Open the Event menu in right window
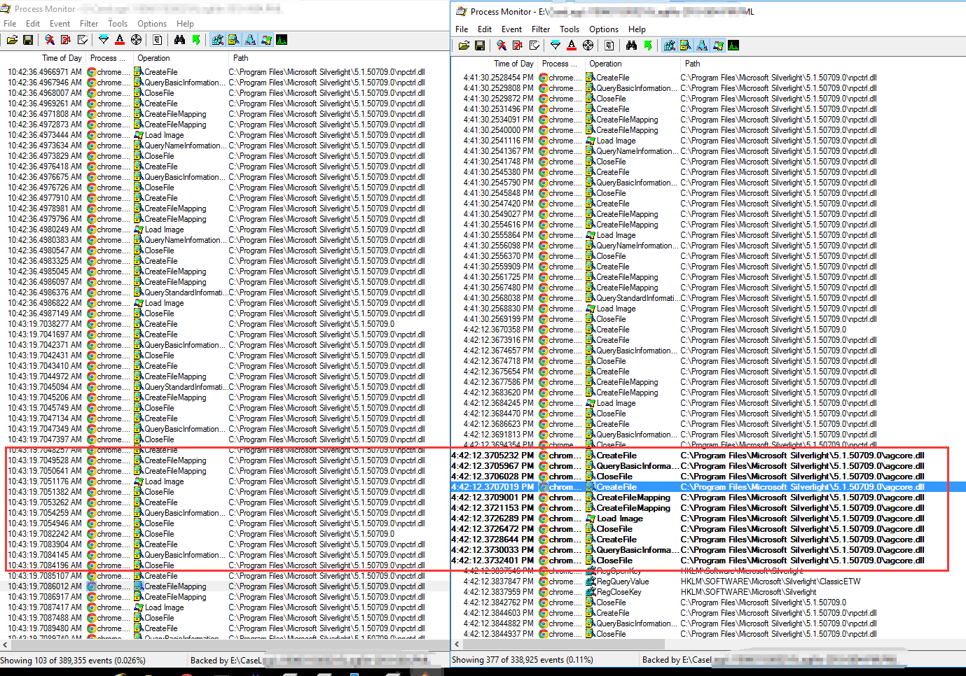 point(511,29)
